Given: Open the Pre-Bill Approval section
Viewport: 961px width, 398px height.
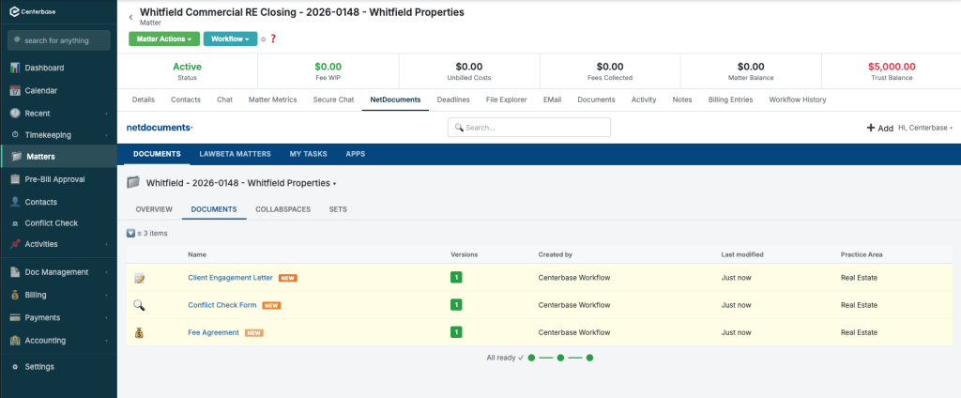Looking at the screenshot, I should (54, 179).
